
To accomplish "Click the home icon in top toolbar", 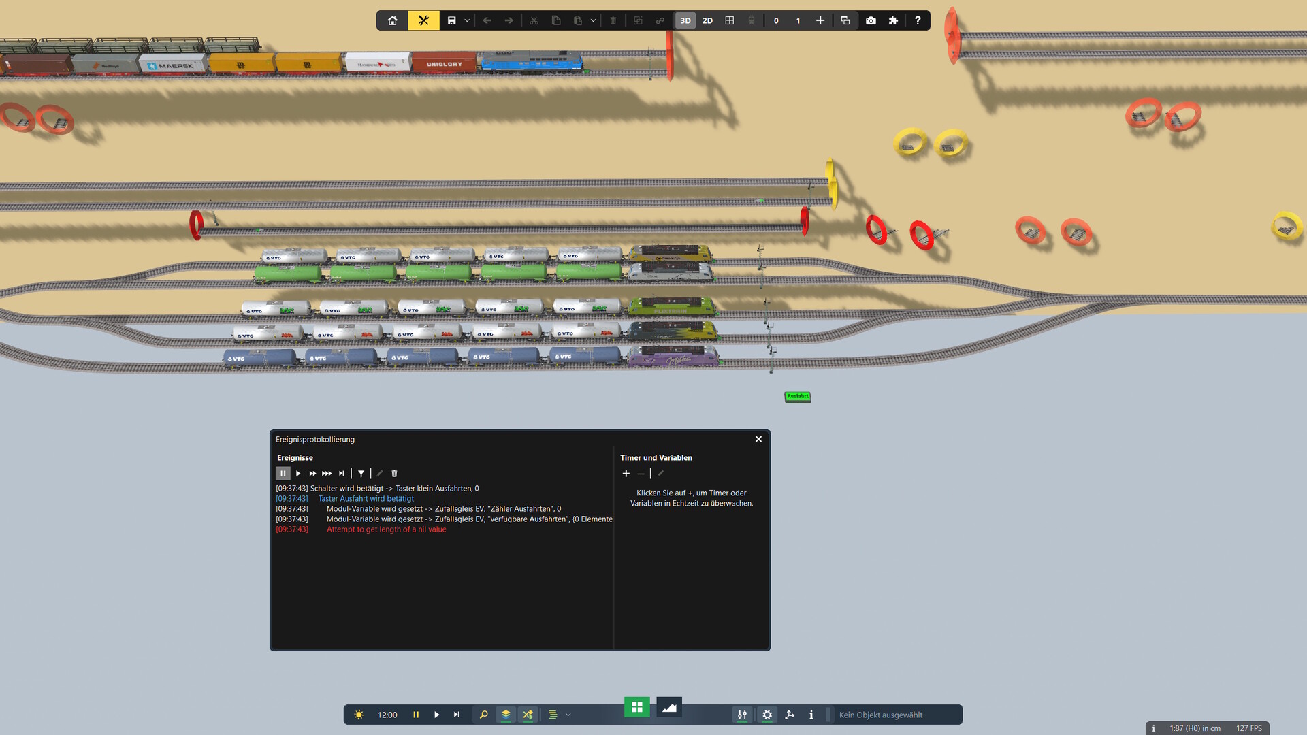I will pyautogui.click(x=393, y=20).
